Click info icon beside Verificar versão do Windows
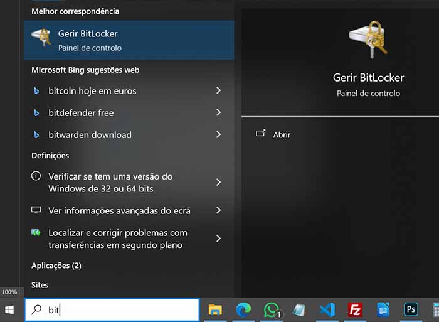 click(x=36, y=176)
